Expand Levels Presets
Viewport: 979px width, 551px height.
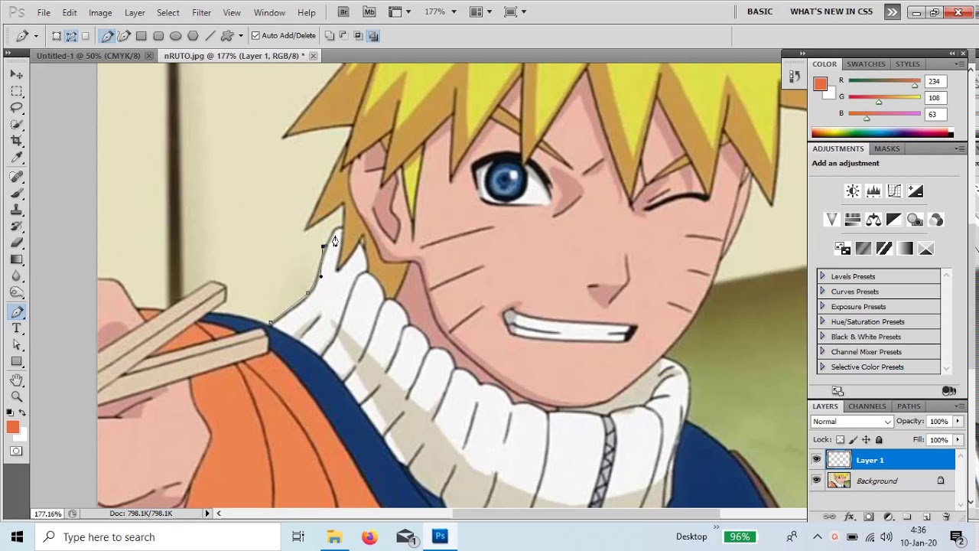click(822, 276)
